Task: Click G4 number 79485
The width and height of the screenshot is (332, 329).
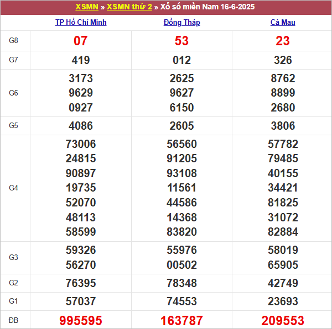Action: 283,158
